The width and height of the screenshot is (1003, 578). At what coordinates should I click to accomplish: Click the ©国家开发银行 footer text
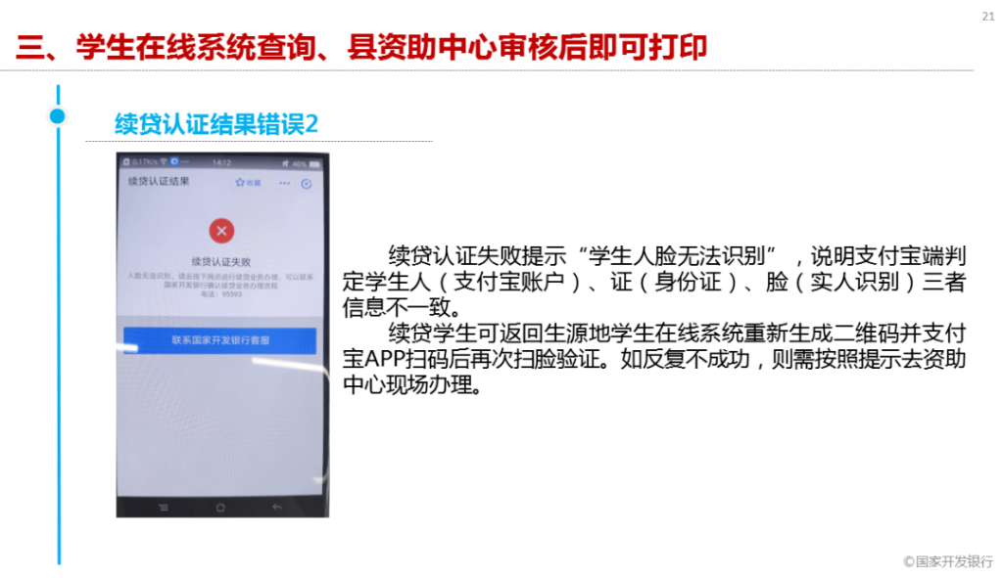948,561
